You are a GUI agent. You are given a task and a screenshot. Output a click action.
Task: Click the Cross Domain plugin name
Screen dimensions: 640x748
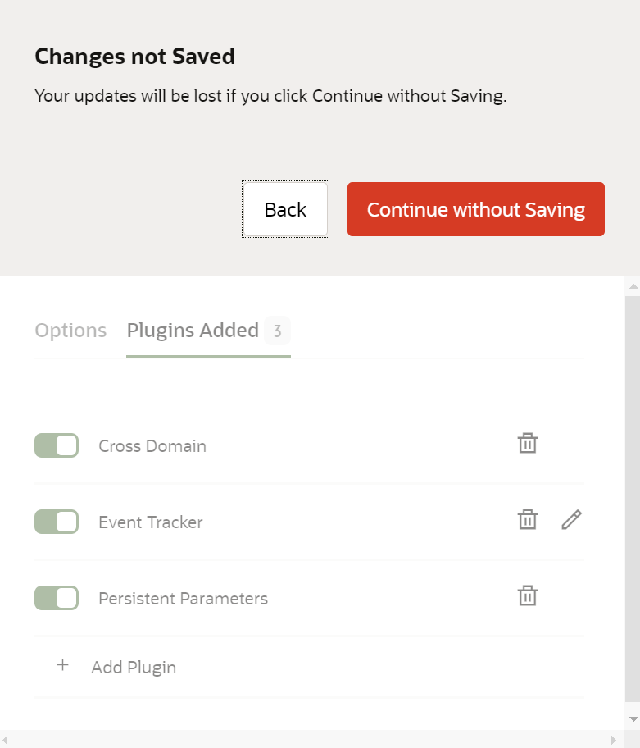tap(152, 446)
